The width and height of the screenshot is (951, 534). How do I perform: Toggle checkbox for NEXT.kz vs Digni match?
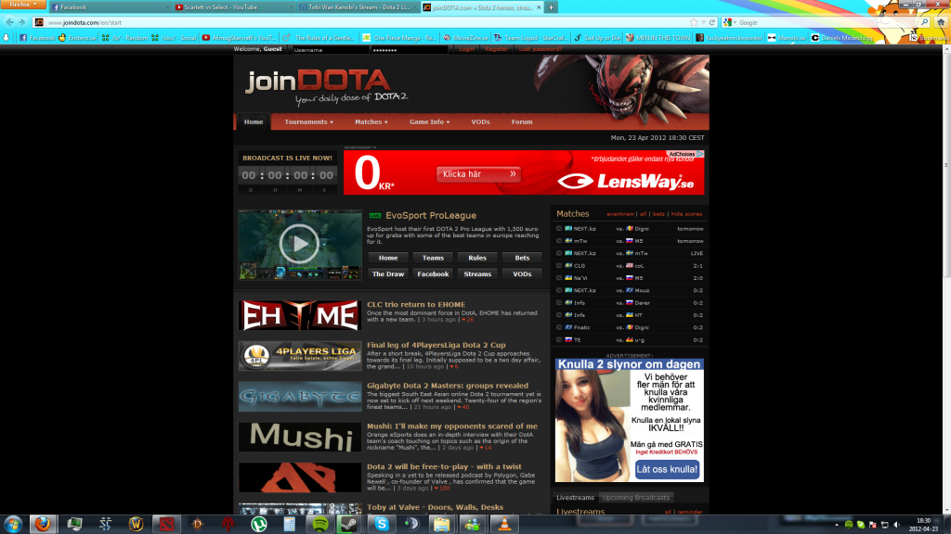558,229
